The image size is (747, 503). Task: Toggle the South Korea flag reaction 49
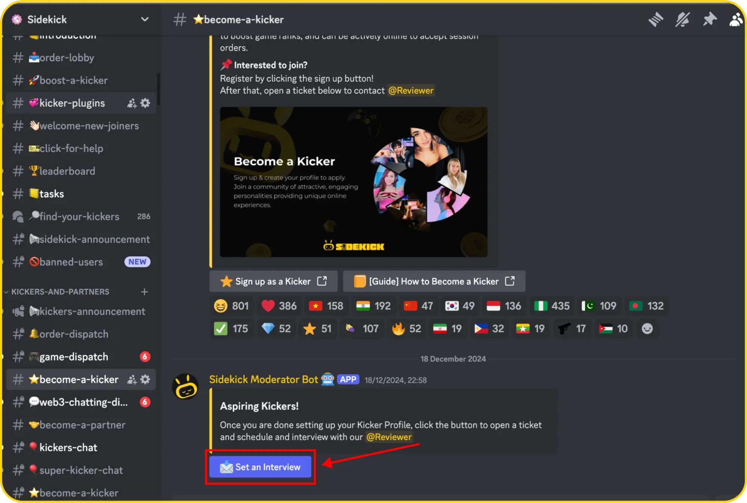pyautogui.click(x=460, y=306)
